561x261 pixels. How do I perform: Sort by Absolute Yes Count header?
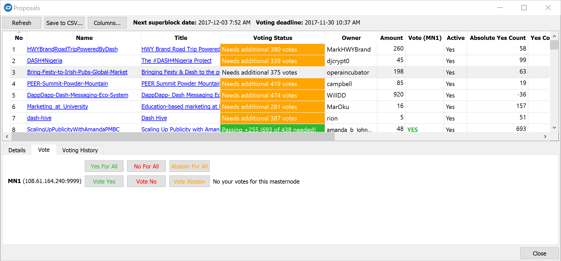[x=497, y=38]
